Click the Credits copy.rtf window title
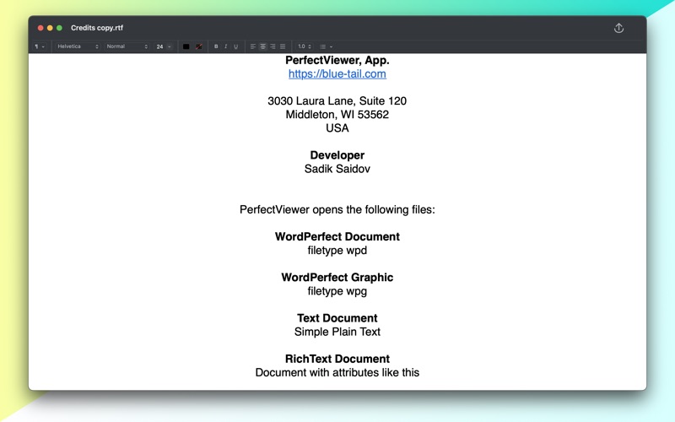The height and width of the screenshot is (422, 675). [97, 28]
